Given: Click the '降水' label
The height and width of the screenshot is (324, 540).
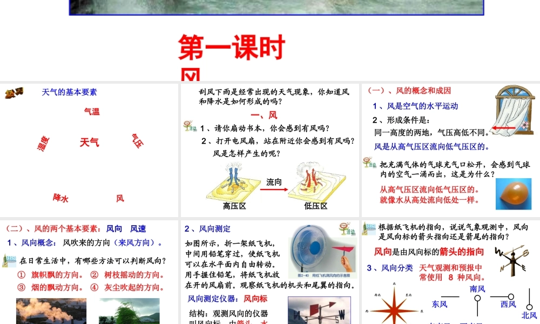Looking at the screenshot, I should pyautogui.click(x=60, y=198).
